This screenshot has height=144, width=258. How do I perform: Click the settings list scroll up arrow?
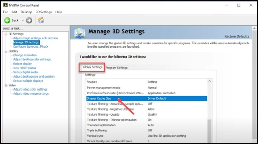coord(209,81)
